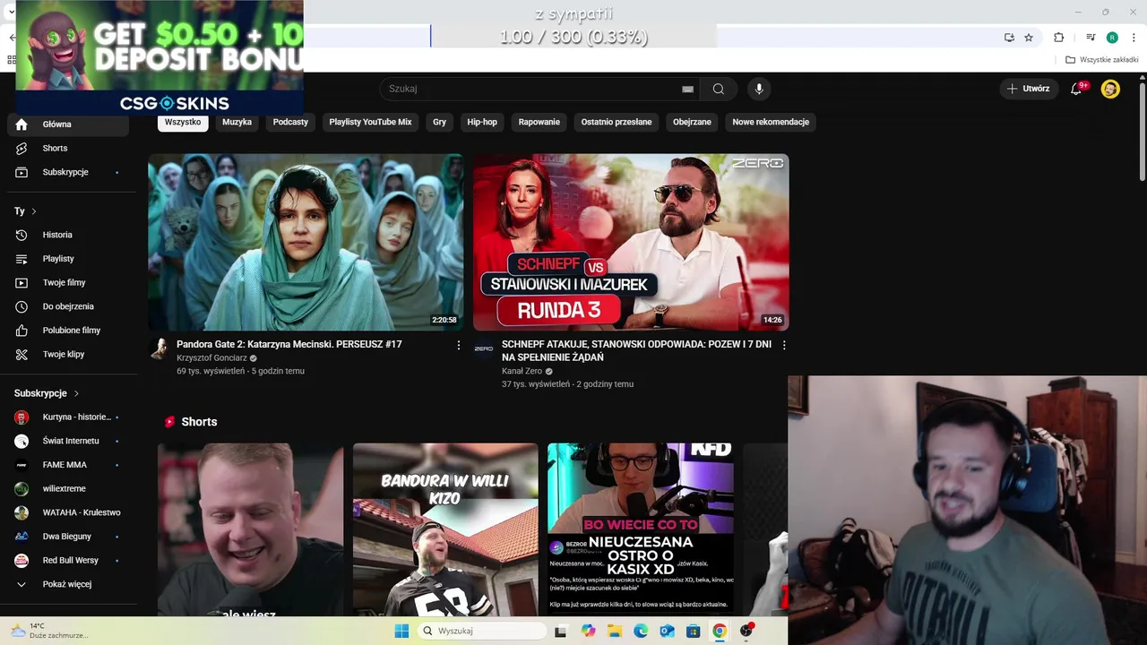
Task: Open Chrome three-dot menu
Action: (1133, 38)
